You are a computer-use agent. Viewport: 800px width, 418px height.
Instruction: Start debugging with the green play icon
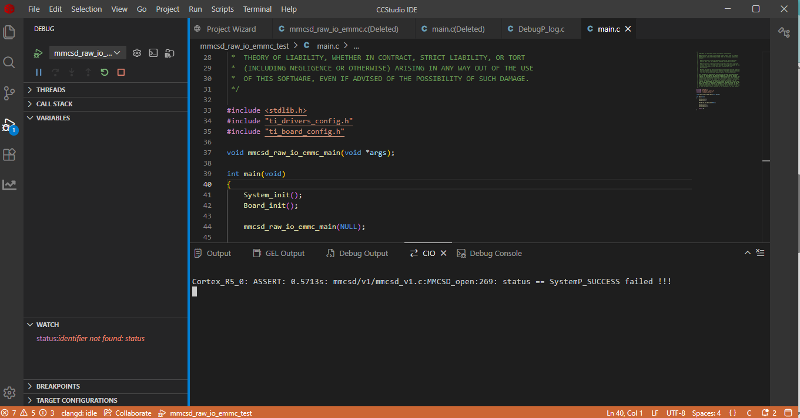(38, 53)
